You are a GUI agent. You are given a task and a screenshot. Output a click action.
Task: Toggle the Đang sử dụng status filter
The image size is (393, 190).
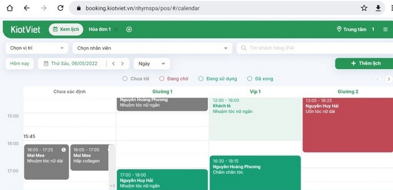tap(217, 79)
